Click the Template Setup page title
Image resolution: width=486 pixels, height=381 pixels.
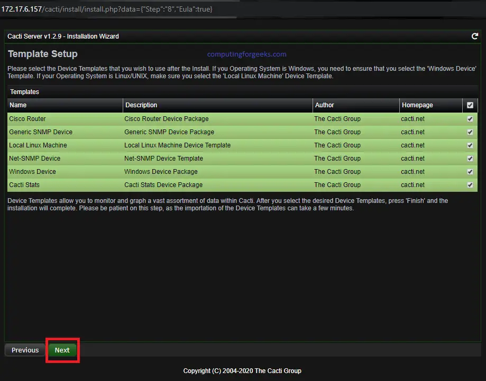click(43, 53)
